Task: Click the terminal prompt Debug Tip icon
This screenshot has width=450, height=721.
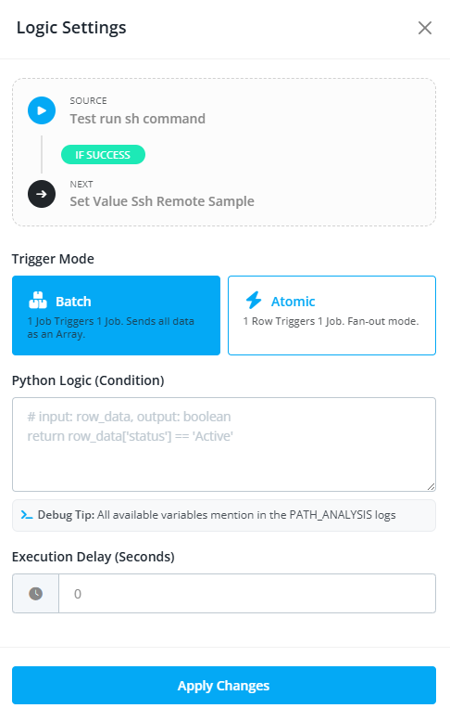Action: (27, 515)
